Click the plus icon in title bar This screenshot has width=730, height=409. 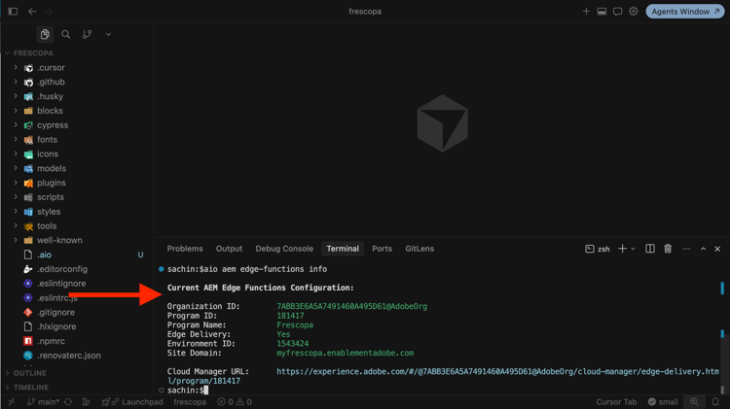pos(586,11)
